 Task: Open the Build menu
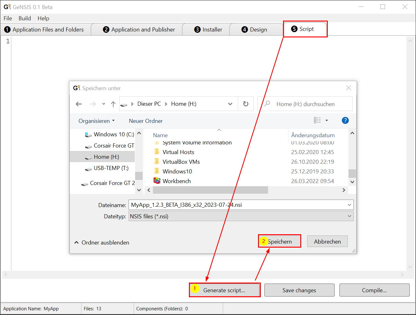(x=25, y=18)
